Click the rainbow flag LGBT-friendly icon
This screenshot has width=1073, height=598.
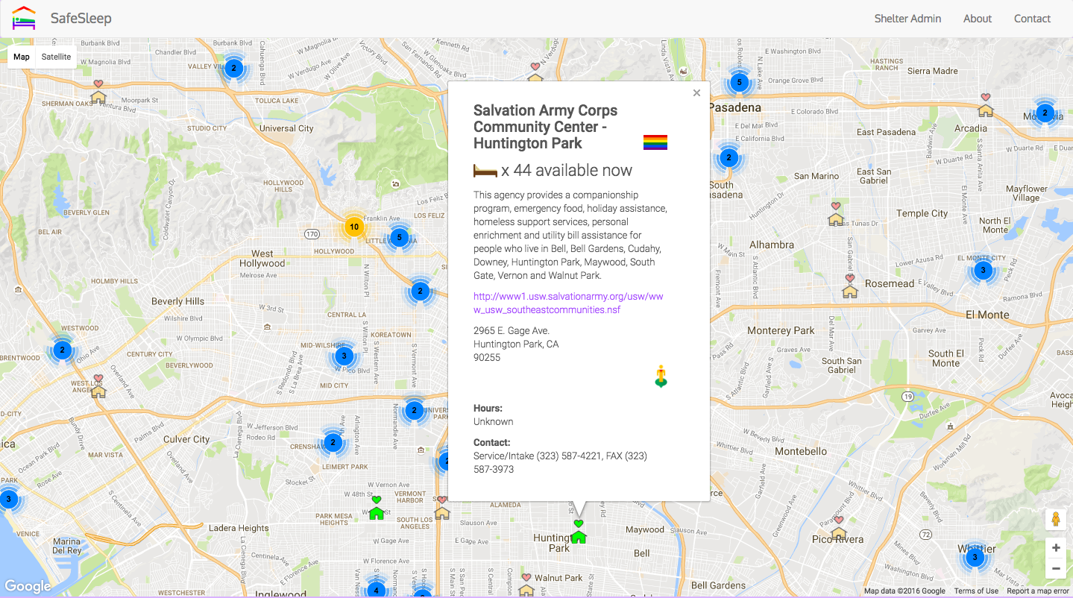pyautogui.click(x=655, y=142)
